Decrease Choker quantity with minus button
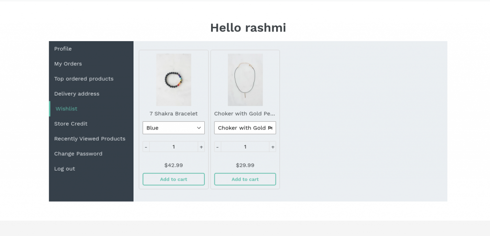The height and width of the screenshot is (236, 490). (x=218, y=147)
